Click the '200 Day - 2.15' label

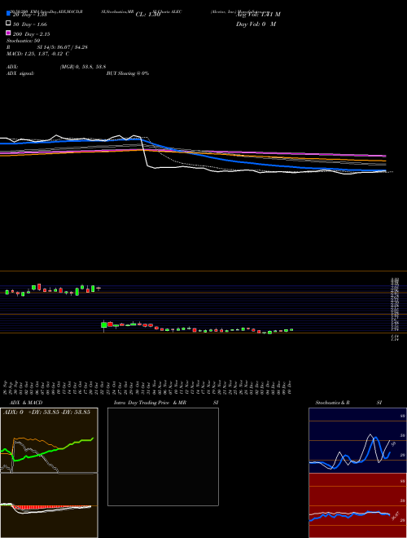[32, 34]
